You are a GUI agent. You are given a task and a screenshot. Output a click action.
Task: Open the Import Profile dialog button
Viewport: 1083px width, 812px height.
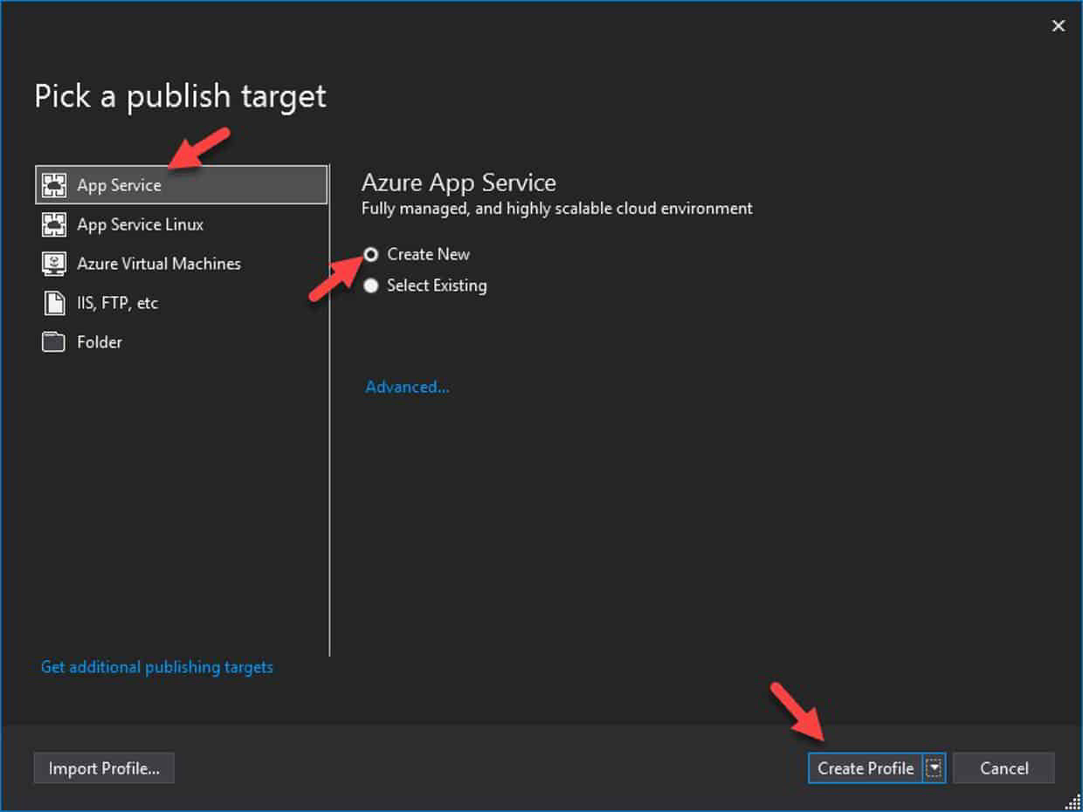click(x=104, y=768)
